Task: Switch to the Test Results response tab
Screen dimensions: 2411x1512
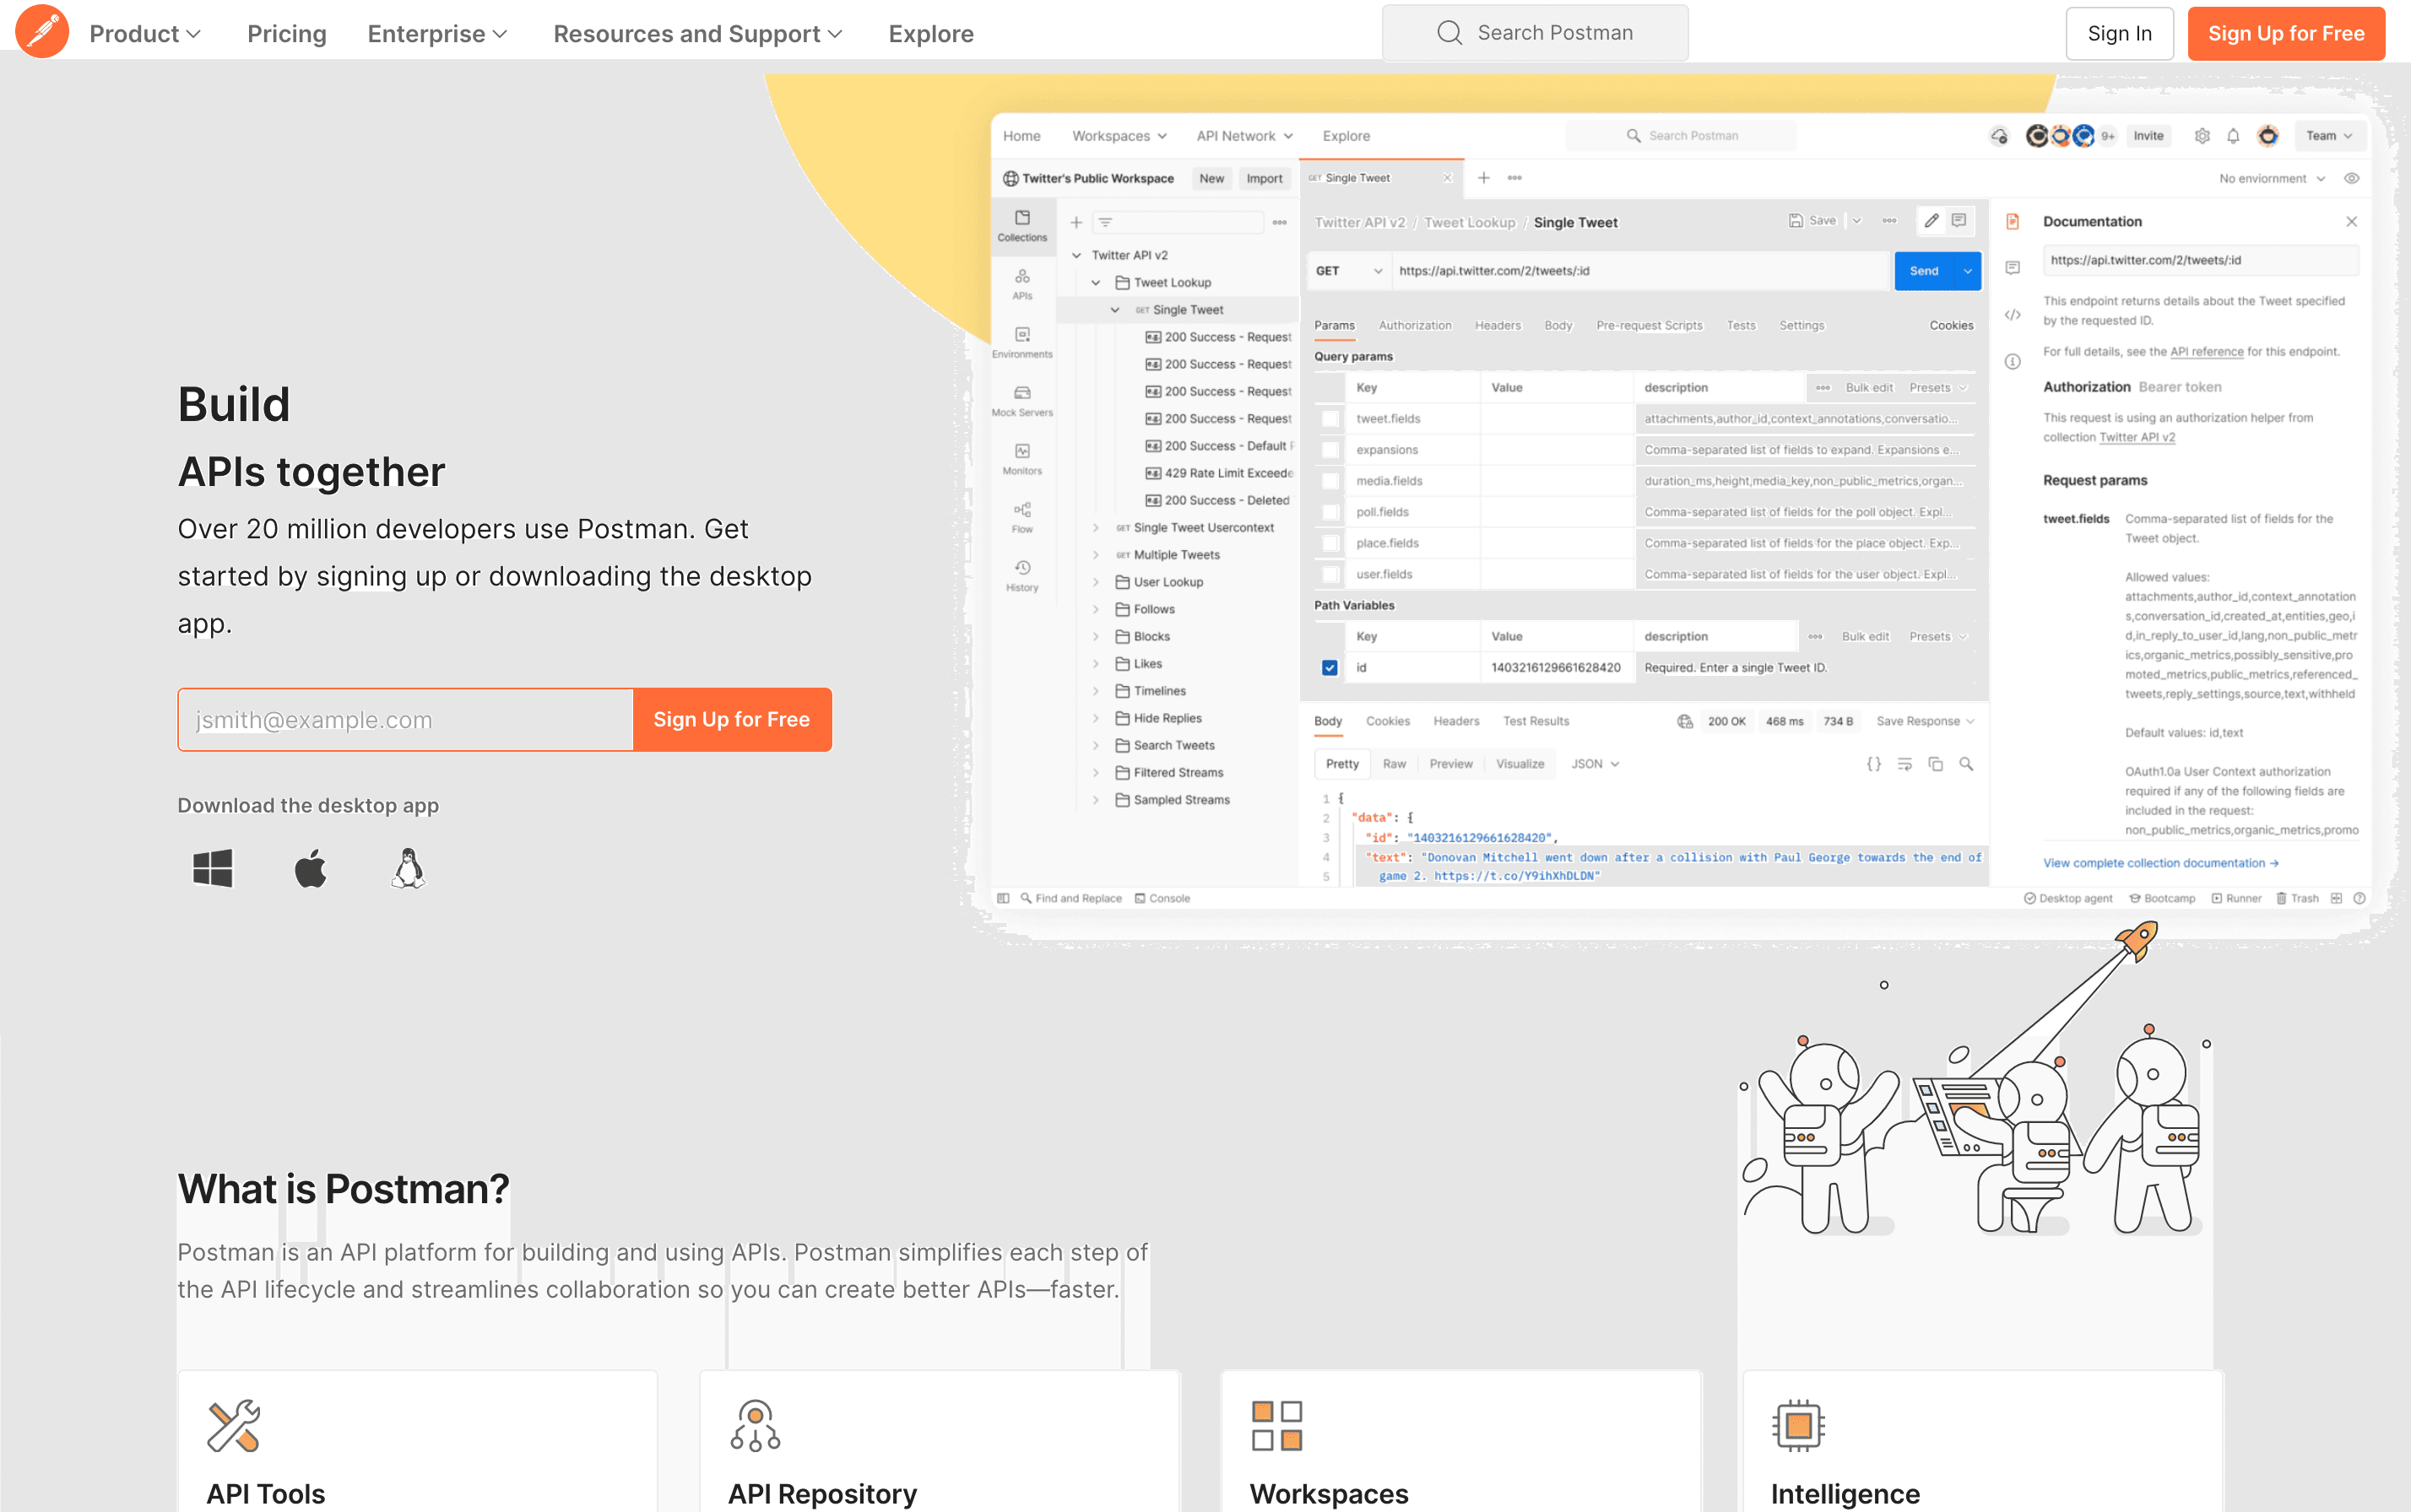Action: 1536,721
